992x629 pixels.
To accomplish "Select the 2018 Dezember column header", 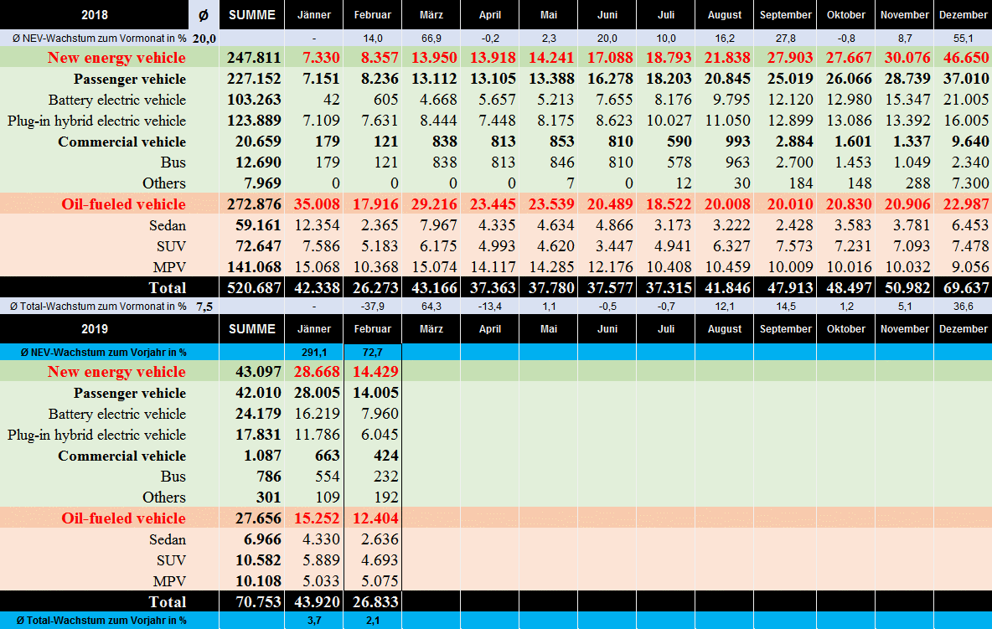I will point(963,14).
